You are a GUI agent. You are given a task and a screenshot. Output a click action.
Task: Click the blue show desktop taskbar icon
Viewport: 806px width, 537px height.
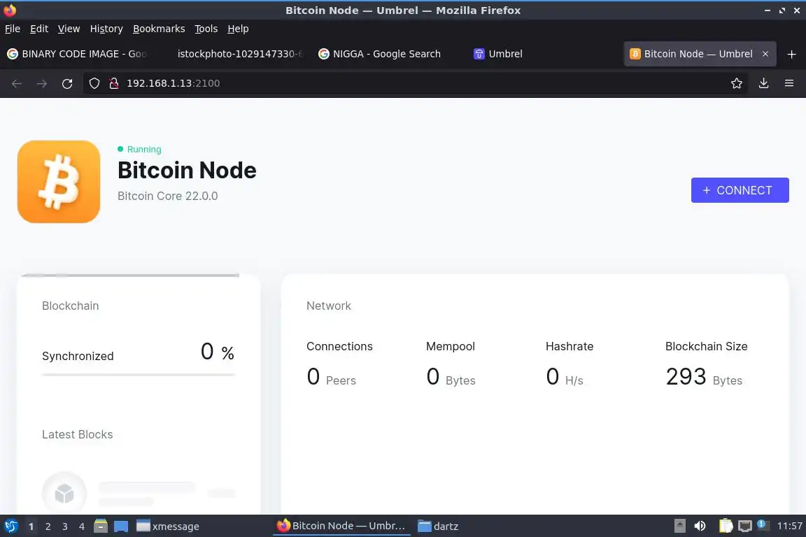coord(121,527)
